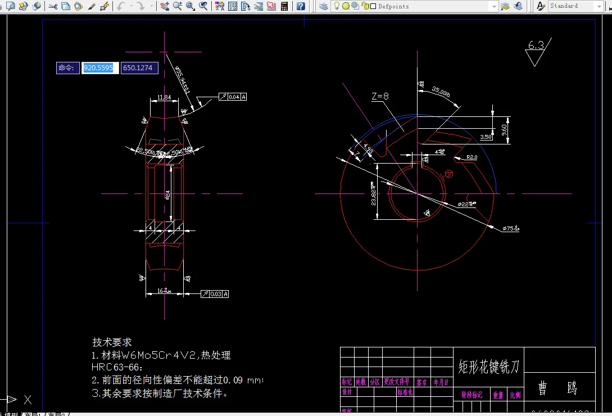Toggle viewport freeze for Defpoints layer
The width and height of the screenshot is (612, 416).
(355, 6)
